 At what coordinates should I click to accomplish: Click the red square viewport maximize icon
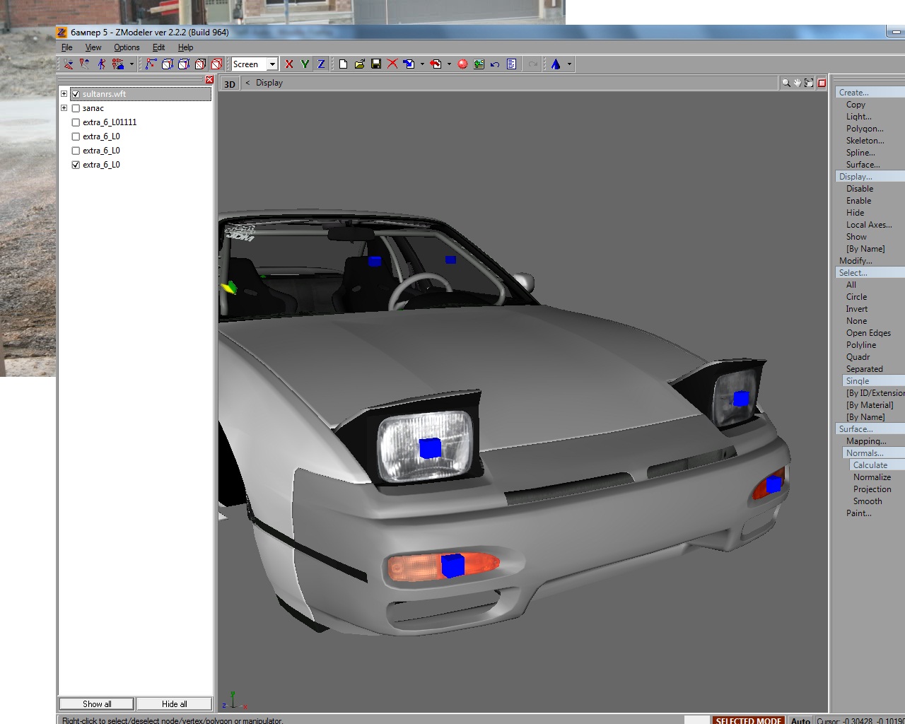coord(822,83)
